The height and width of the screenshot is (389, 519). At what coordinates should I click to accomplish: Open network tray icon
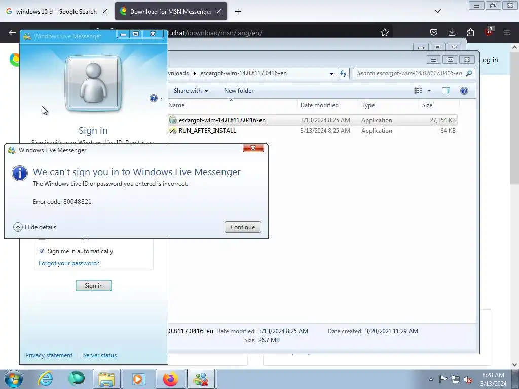click(456, 379)
